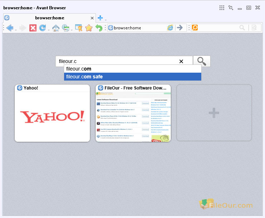
Task: Switch rendering engine via IE icon
Action: [x=170, y=28]
